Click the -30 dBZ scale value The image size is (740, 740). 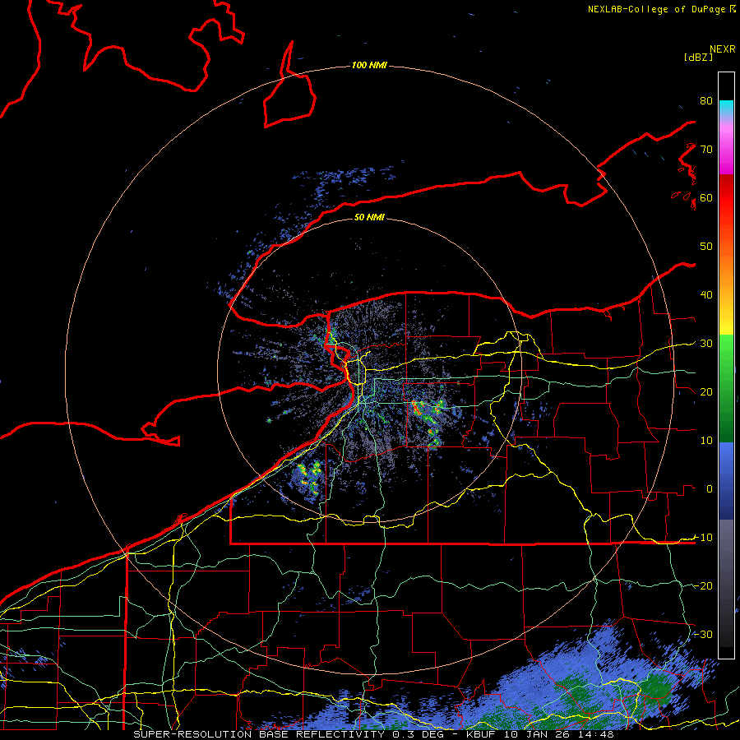(x=703, y=635)
